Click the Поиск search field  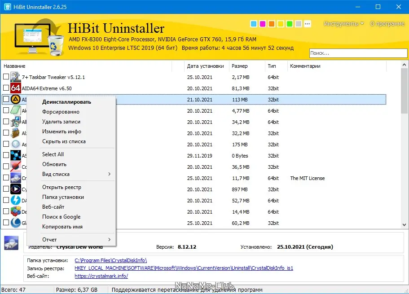[x=358, y=53]
